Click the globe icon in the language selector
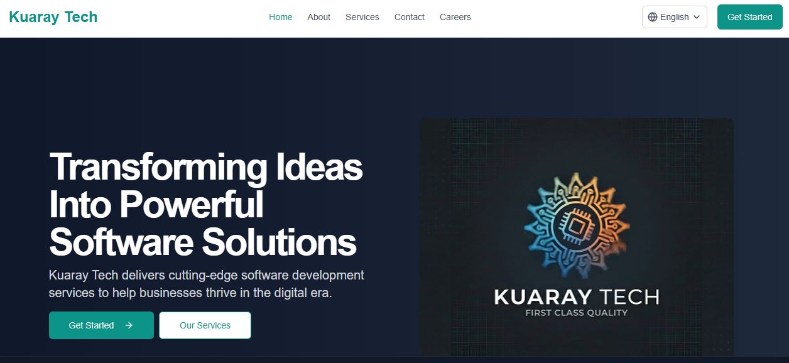 click(x=653, y=17)
